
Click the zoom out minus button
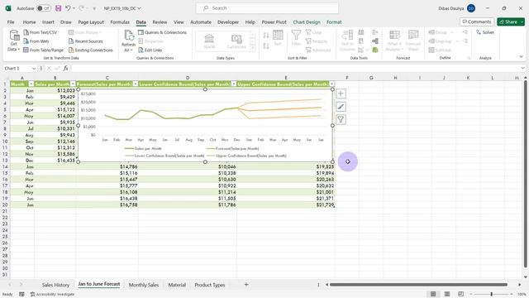coord(471,295)
